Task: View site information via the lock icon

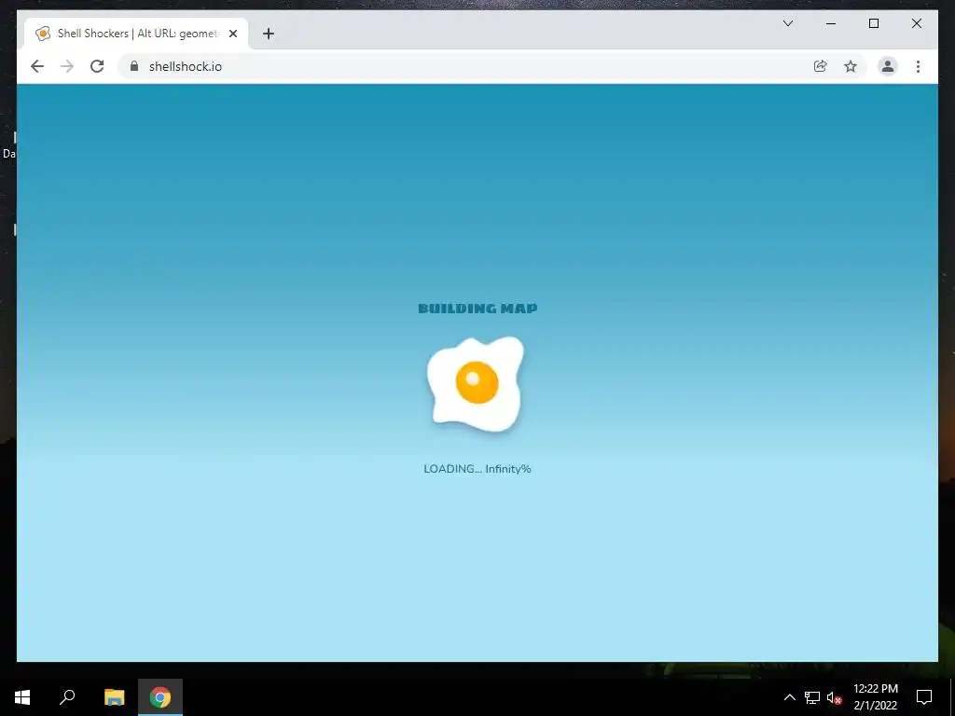Action: [x=134, y=66]
